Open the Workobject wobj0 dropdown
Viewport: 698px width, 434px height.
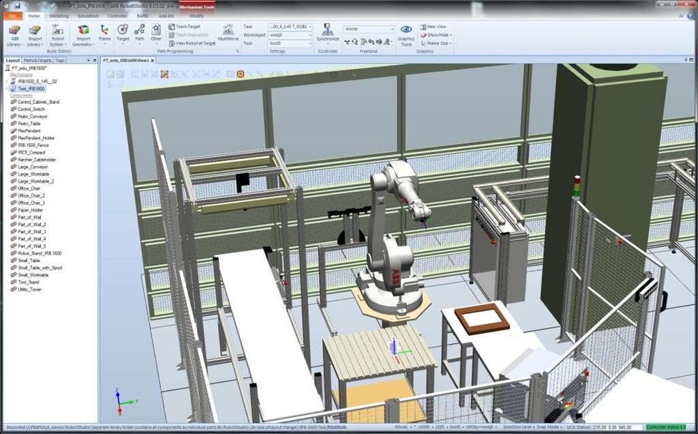click(x=290, y=35)
